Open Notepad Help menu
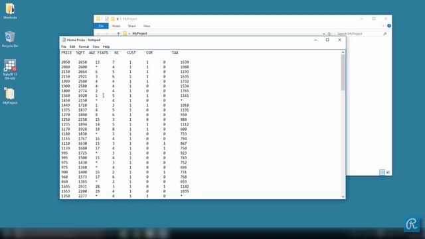Image resolution: width=425 pixels, height=239 pixels. click(106, 46)
